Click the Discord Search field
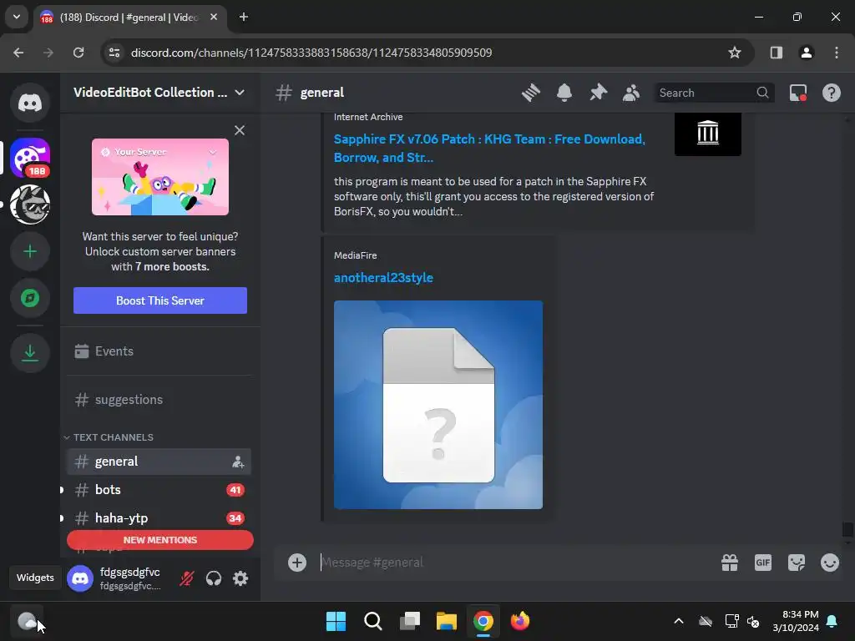This screenshot has width=855, height=641. (x=714, y=93)
